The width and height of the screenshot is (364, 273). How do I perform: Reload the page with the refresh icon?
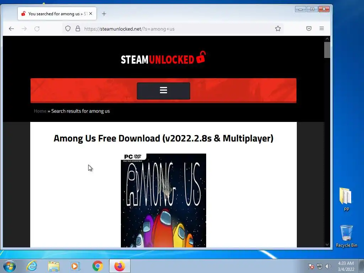pos(37,29)
